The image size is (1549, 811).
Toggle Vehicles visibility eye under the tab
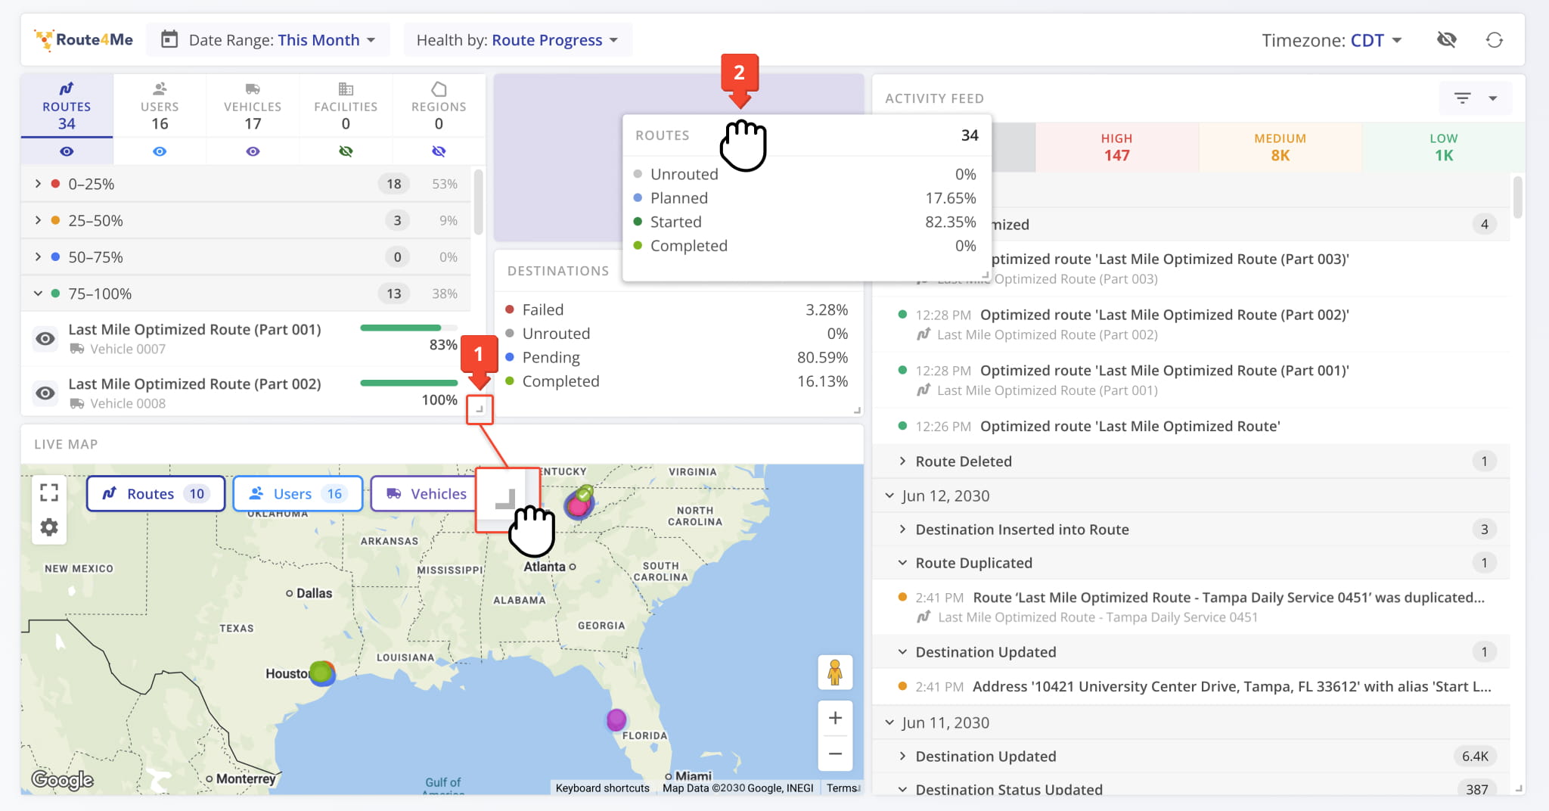click(x=253, y=151)
